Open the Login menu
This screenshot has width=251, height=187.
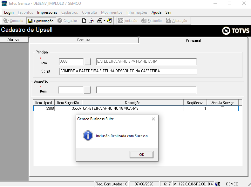(9, 12)
